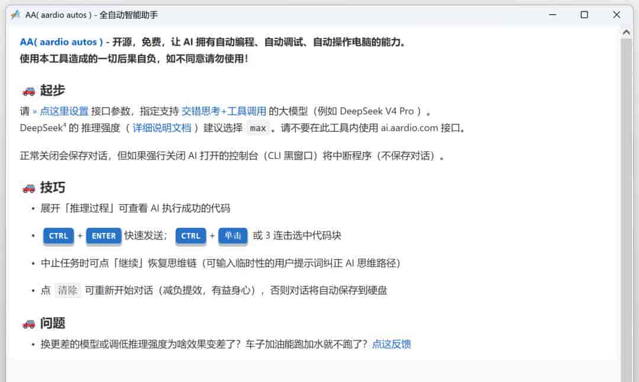Click the CTRL badge before 单击
Viewport: 639px width, 382px height.
pos(191,236)
